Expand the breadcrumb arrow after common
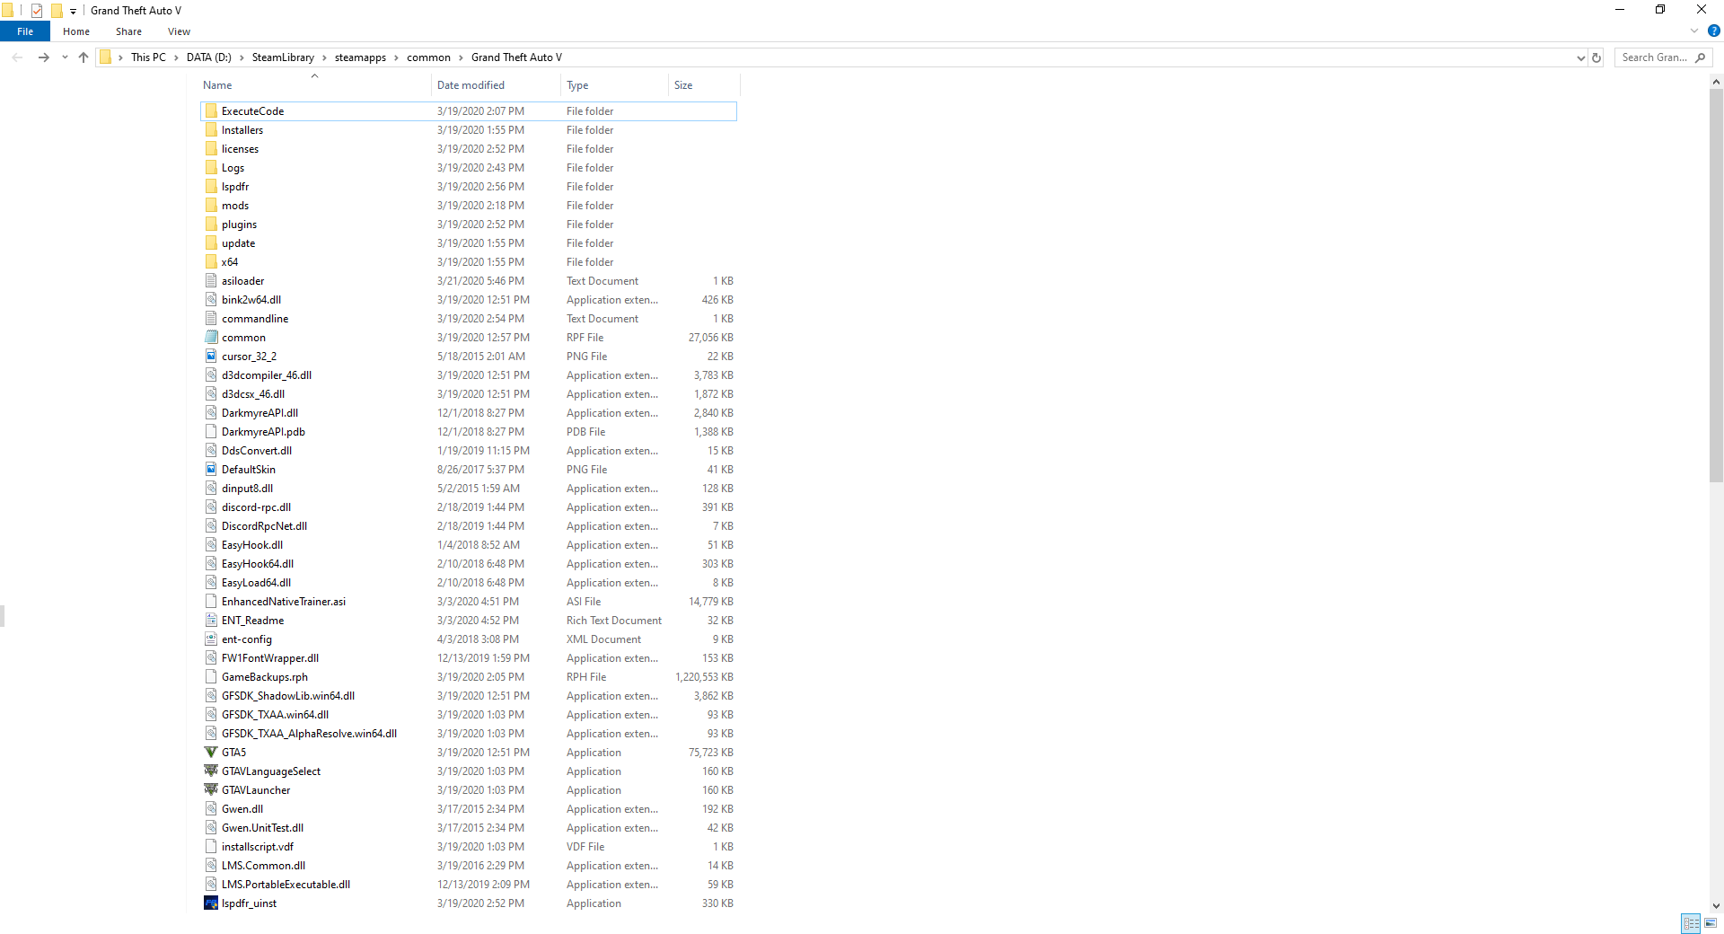This screenshot has height=934, width=1724. [x=461, y=57]
